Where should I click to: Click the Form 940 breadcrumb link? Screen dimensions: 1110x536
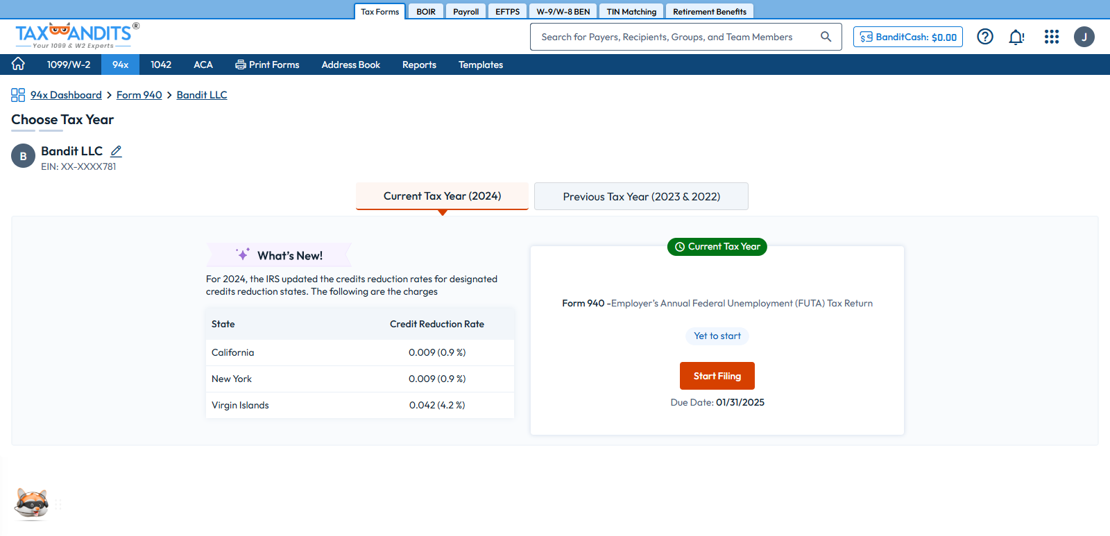pyautogui.click(x=139, y=95)
